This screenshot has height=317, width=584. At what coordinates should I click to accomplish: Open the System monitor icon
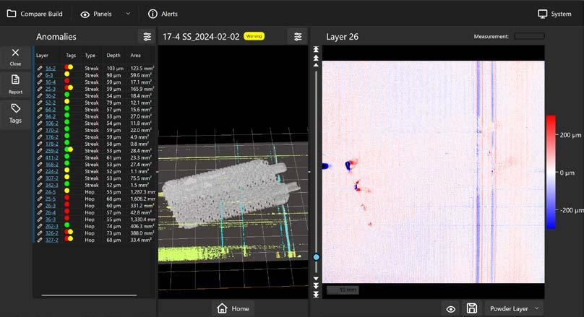[x=542, y=14]
